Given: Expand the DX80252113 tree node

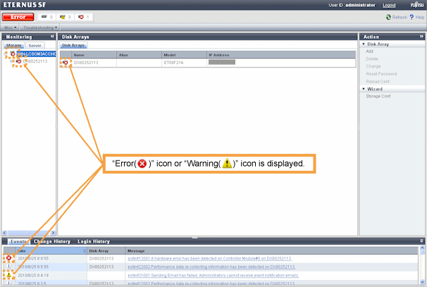Looking at the screenshot, I should (11, 61).
